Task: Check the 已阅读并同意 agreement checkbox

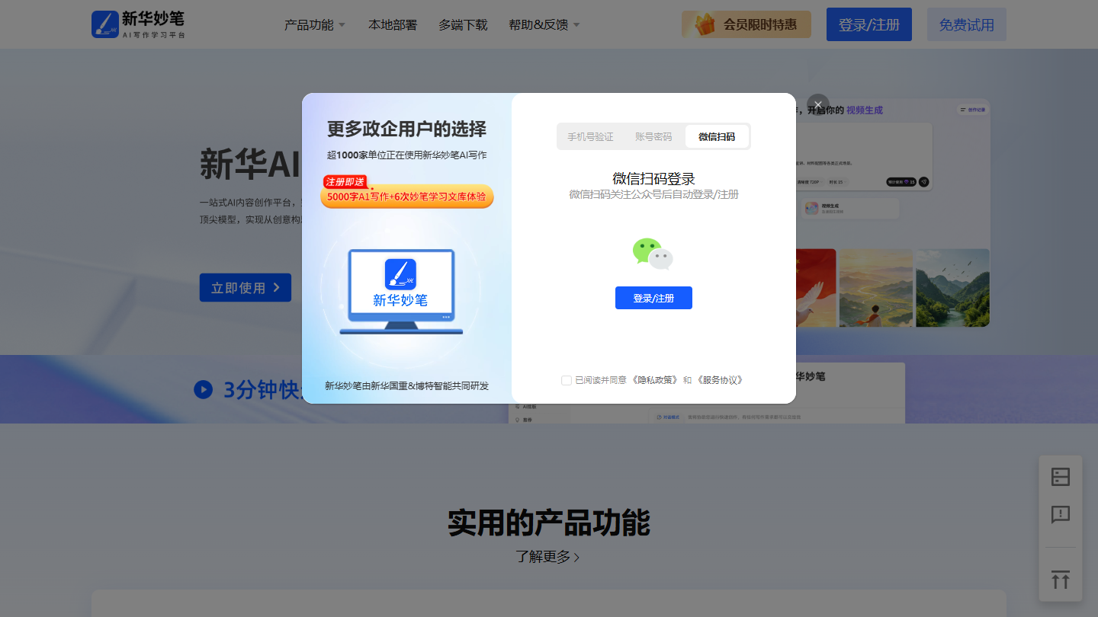Action: [567, 380]
